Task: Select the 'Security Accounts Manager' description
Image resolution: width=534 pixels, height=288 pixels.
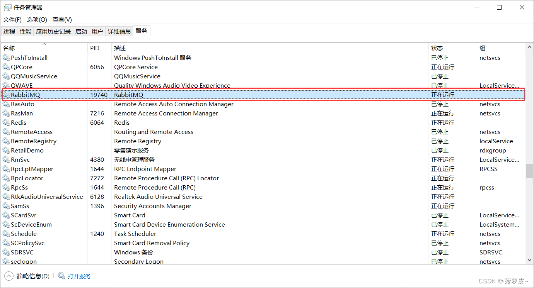Action: point(153,206)
